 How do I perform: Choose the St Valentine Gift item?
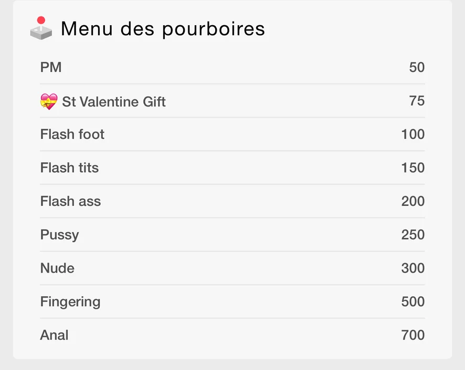tap(114, 102)
